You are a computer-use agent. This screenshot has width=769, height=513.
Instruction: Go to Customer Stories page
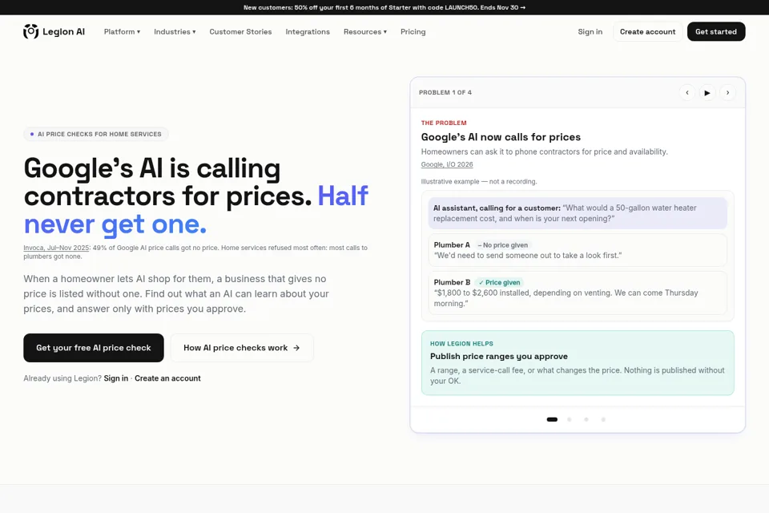pos(240,31)
